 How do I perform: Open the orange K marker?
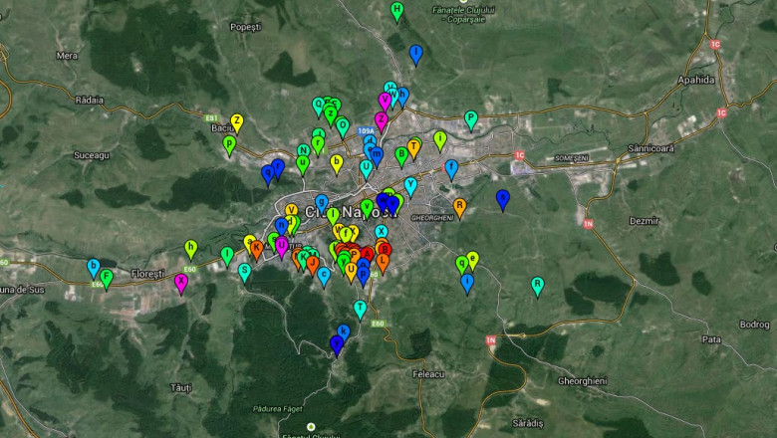click(x=256, y=250)
